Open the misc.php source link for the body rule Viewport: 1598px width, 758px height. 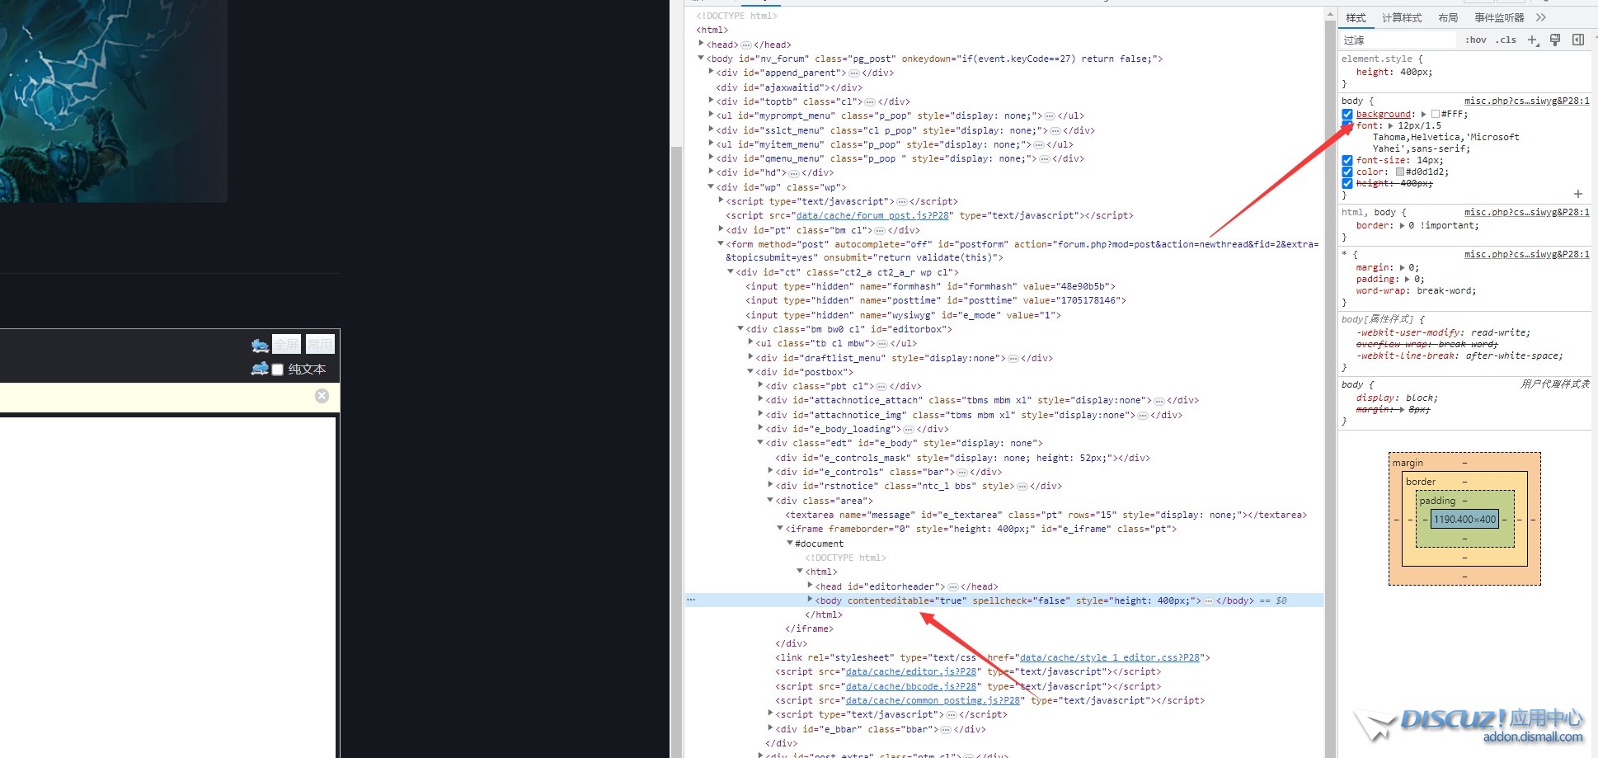1526,101
